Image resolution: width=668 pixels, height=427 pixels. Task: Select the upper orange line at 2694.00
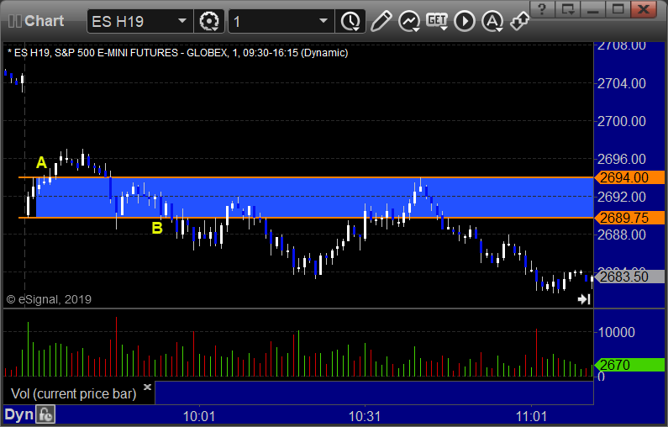point(306,177)
